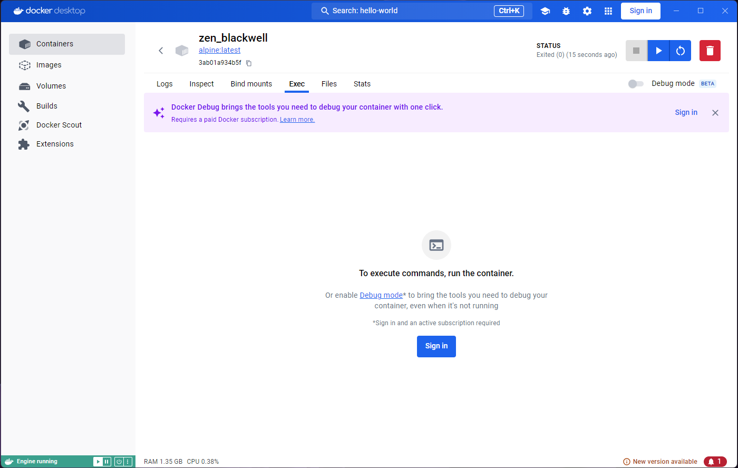
Task: Open the Extensions section
Action: pos(67,144)
